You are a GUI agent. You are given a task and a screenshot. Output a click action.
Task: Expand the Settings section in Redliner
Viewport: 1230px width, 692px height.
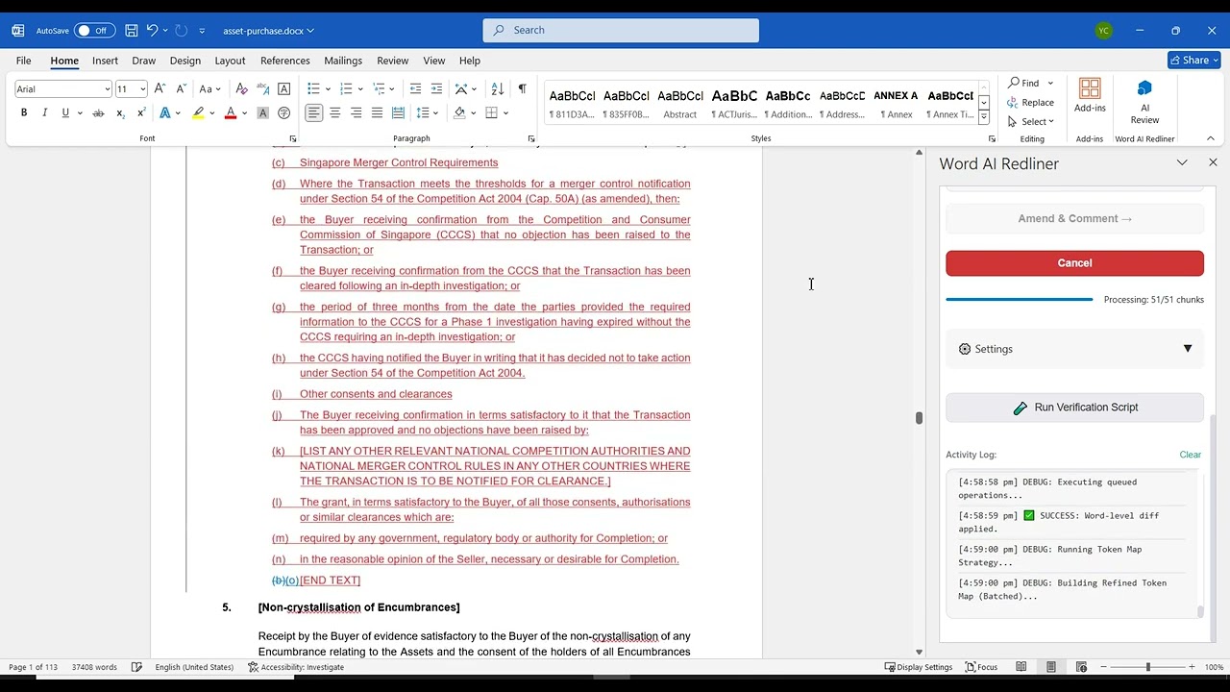coord(1074,349)
